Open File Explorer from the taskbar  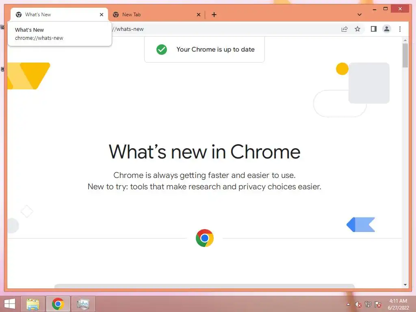pos(33,304)
